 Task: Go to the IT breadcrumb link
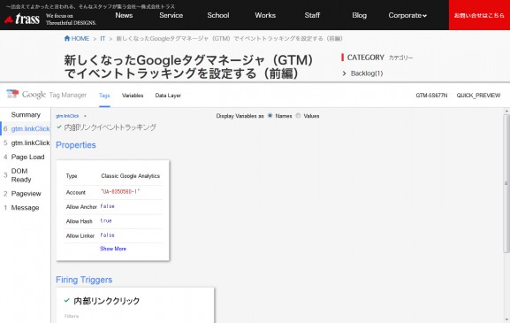[103, 38]
